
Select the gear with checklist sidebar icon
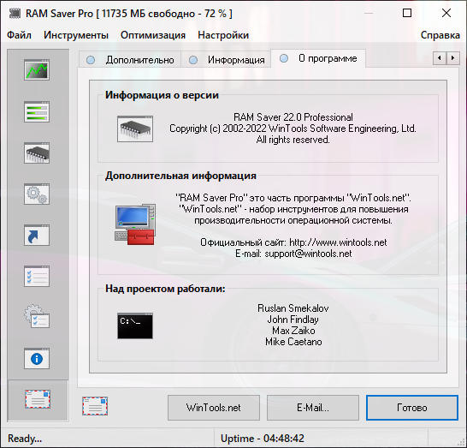pos(37,316)
